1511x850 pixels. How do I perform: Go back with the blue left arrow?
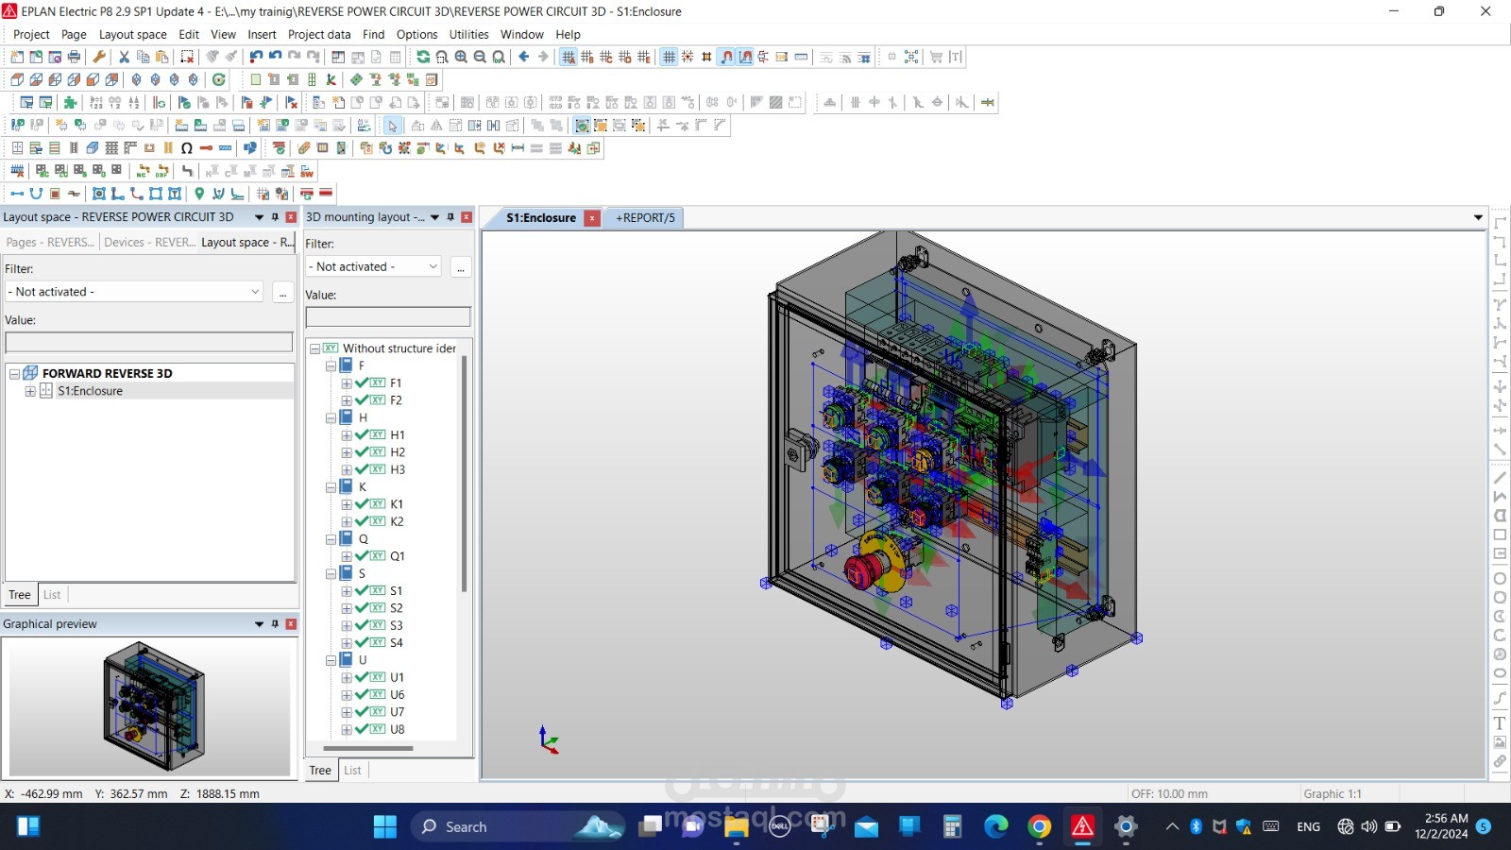pyautogui.click(x=524, y=57)
